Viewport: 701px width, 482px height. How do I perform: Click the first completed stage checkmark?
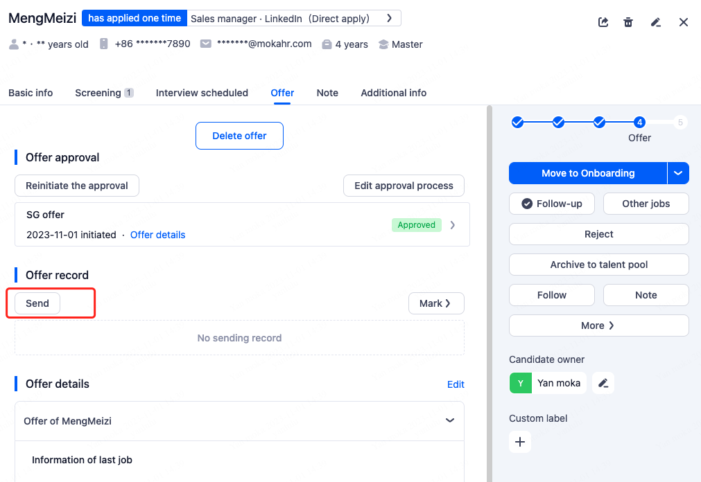(517, 123)
